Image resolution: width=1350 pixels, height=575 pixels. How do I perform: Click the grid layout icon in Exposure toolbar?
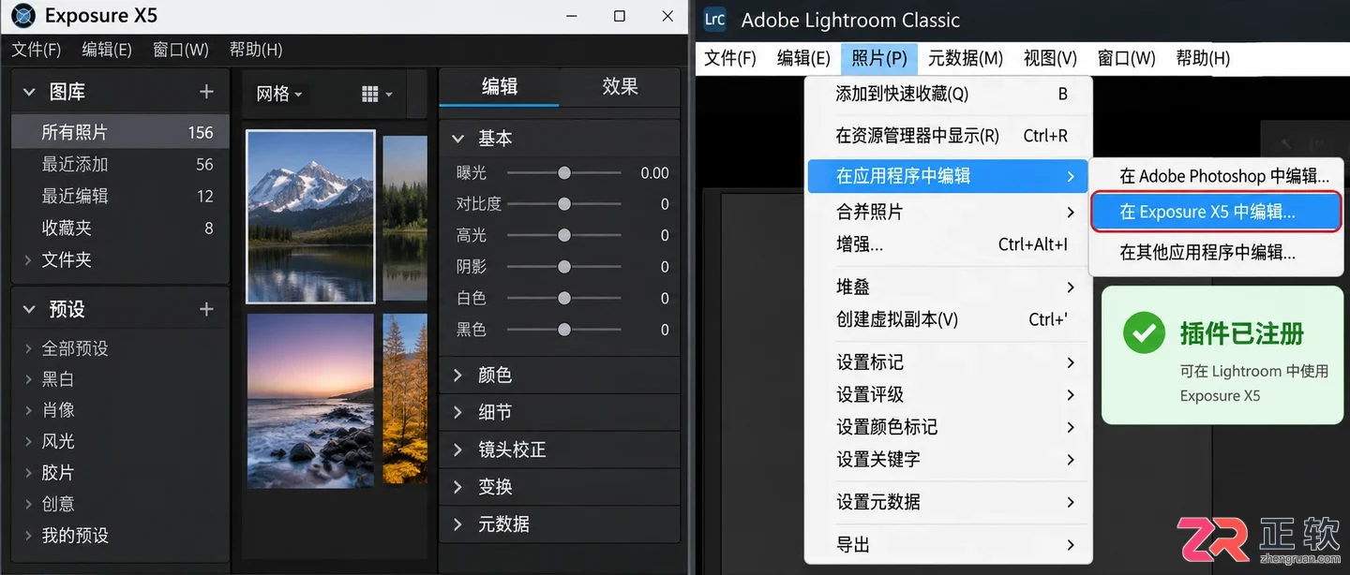[x=369, y=94]
